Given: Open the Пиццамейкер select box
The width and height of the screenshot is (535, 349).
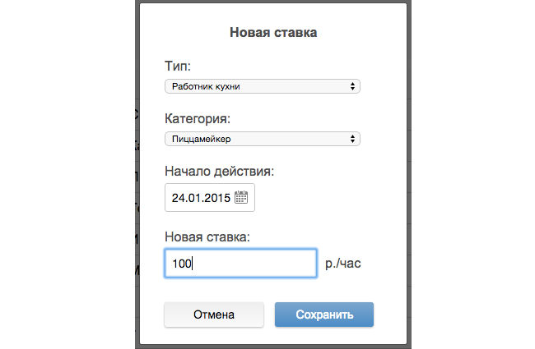Looking at the screenshot, I should [x=263, y=139].
